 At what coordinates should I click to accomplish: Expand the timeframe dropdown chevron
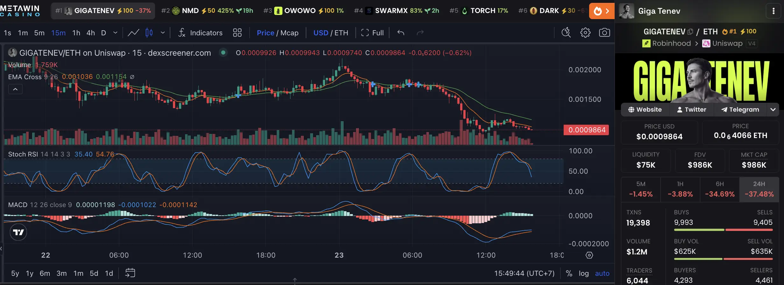point(115,33)
